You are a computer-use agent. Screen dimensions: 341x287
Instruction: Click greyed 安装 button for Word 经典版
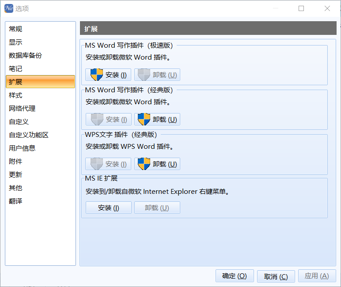tap(108, 119)
